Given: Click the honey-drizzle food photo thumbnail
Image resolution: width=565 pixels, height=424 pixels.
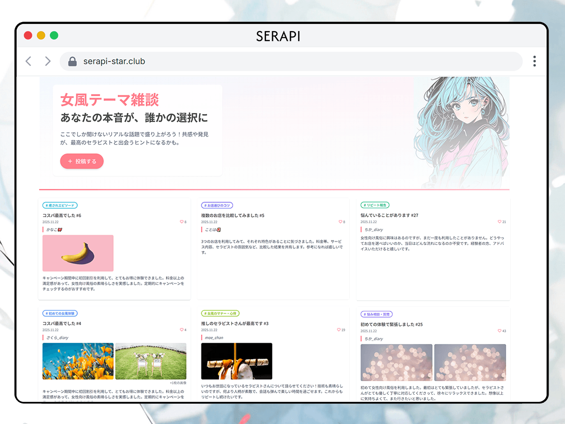Looking at the screenshot, I should pyautogui.click(x=237, y=361).
